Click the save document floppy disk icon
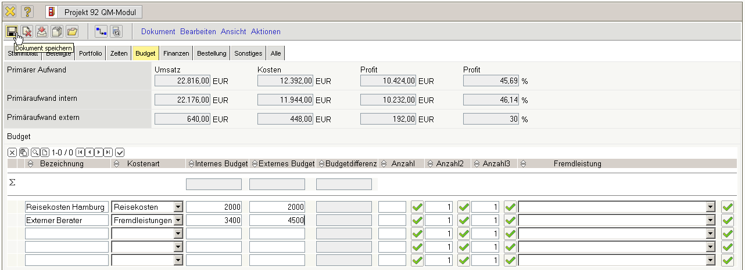This screenshot has width=745, height=270. 12,31
